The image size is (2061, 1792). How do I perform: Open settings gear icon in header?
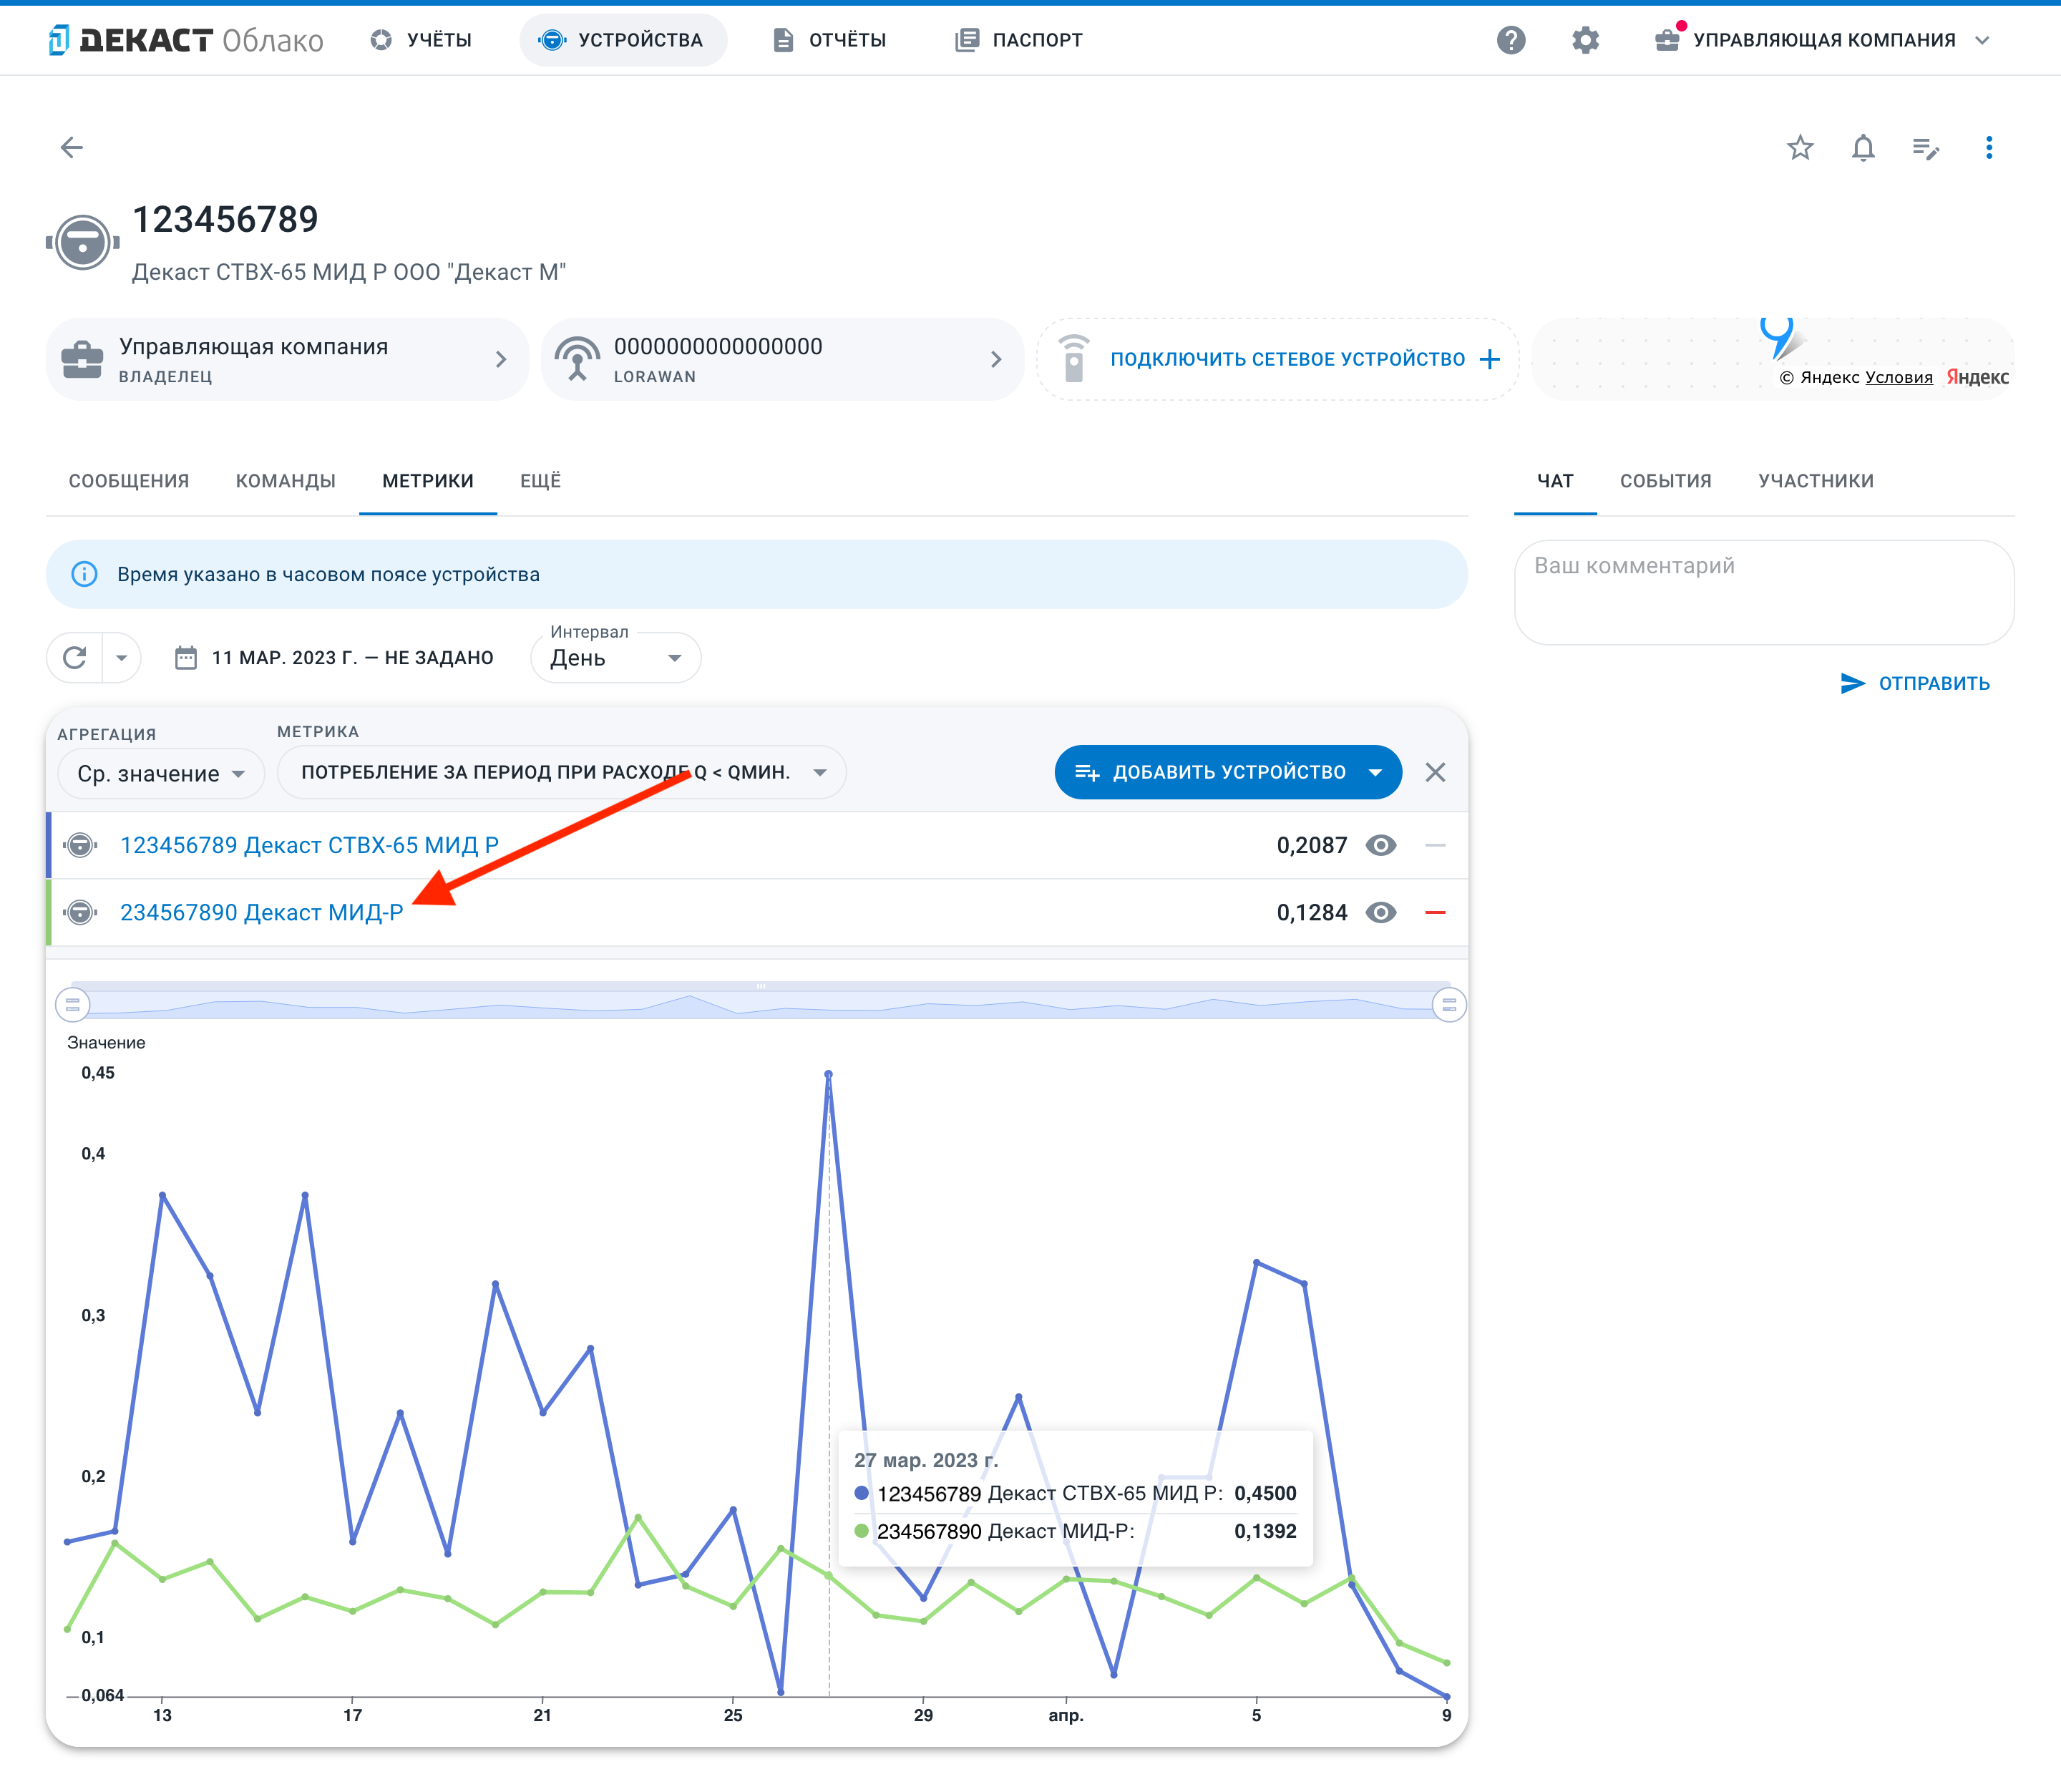[1585, 40]
